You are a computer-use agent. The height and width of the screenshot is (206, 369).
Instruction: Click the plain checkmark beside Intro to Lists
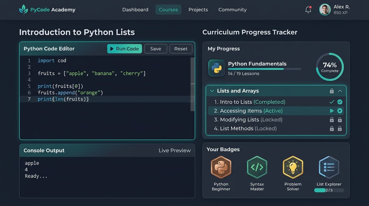pyautogui.click(x=332, y=102)
